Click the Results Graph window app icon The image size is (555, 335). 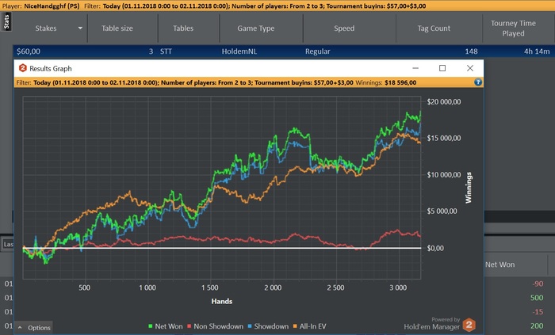(22, 68)
